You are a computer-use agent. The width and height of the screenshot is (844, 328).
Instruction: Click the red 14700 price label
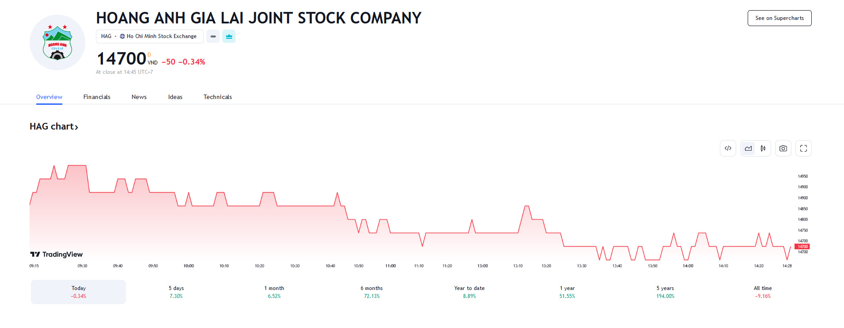(x=802, y=247)
